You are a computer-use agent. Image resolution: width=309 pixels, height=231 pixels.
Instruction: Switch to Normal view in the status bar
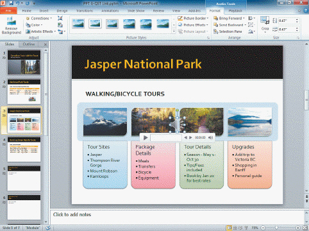(230, 228)
